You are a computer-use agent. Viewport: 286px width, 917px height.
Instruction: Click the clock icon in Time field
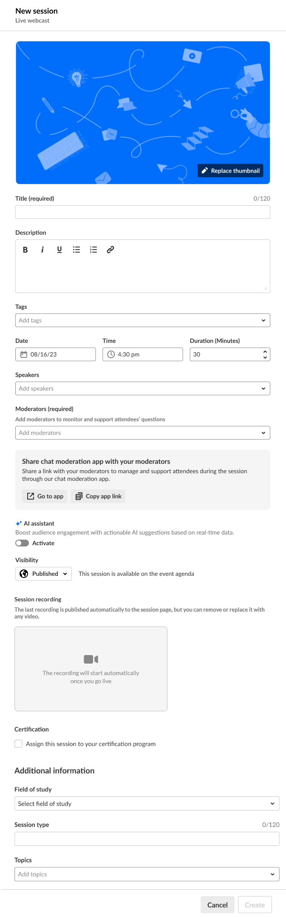click(111, 354)
